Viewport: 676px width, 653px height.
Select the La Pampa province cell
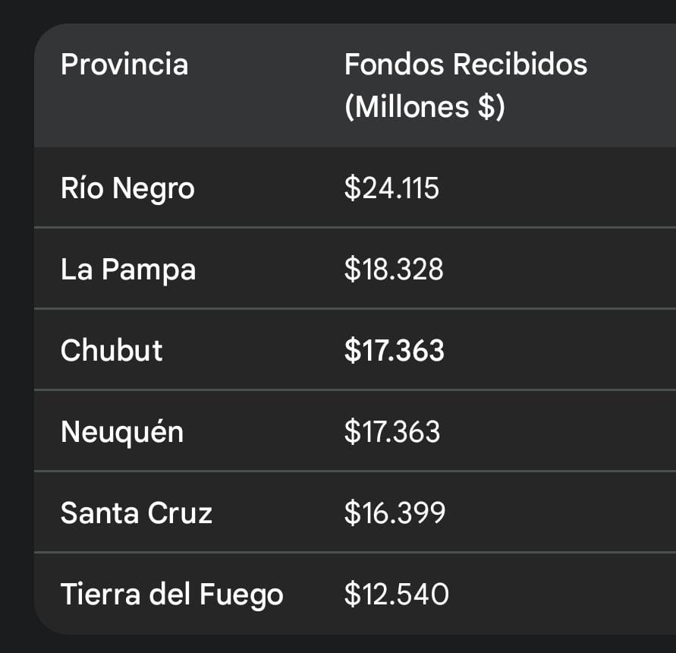click(x=128, y=270)
